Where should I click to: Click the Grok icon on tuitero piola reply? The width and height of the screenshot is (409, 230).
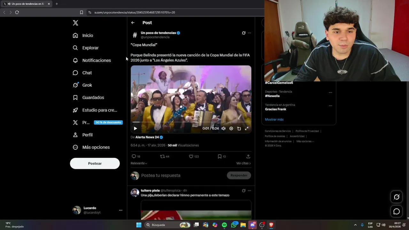click(x=243, y=191)
